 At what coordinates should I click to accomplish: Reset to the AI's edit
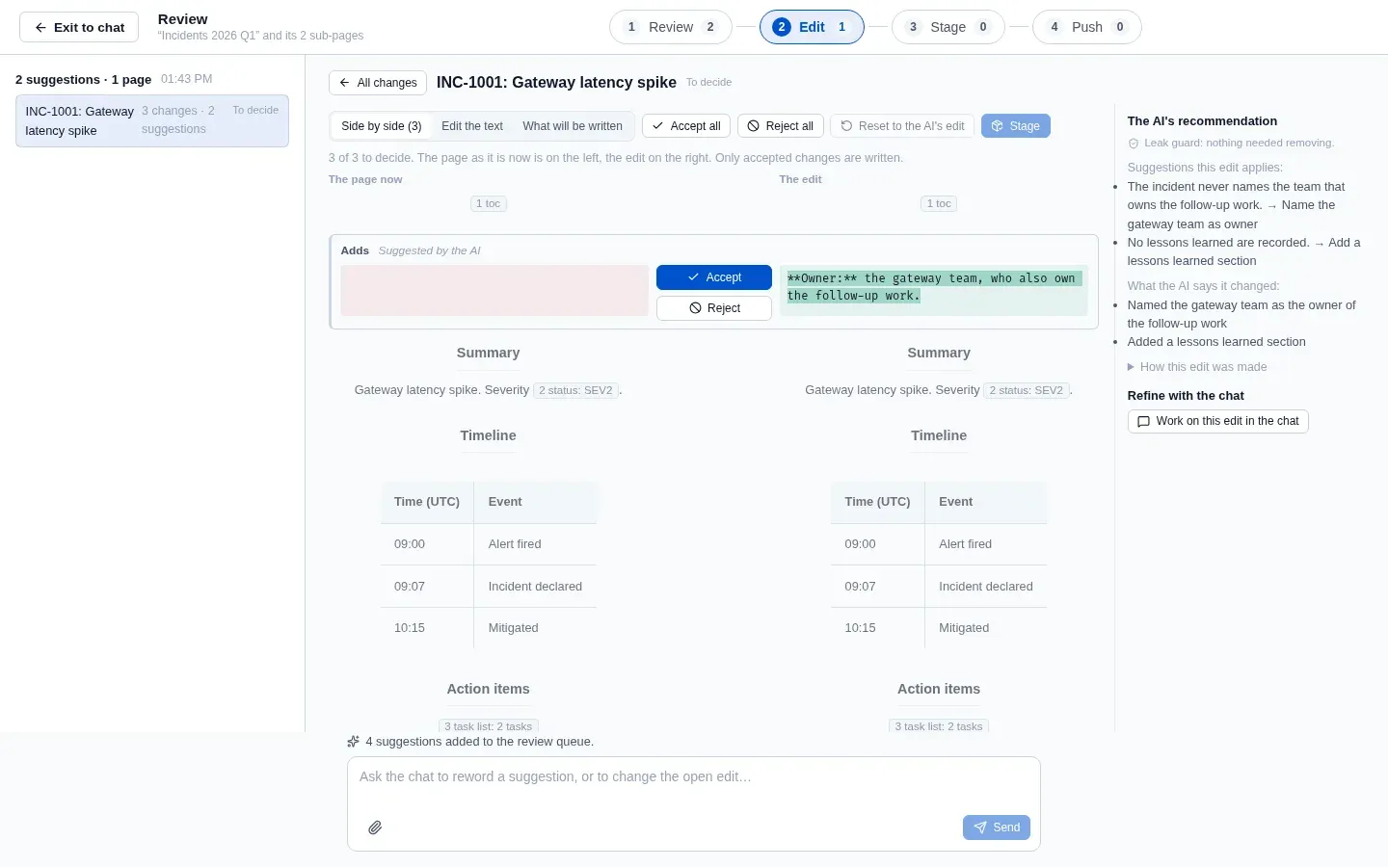[x=902, y=126]
